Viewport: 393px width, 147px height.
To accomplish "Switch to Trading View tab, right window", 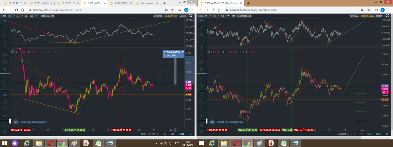I will (367, 16).
